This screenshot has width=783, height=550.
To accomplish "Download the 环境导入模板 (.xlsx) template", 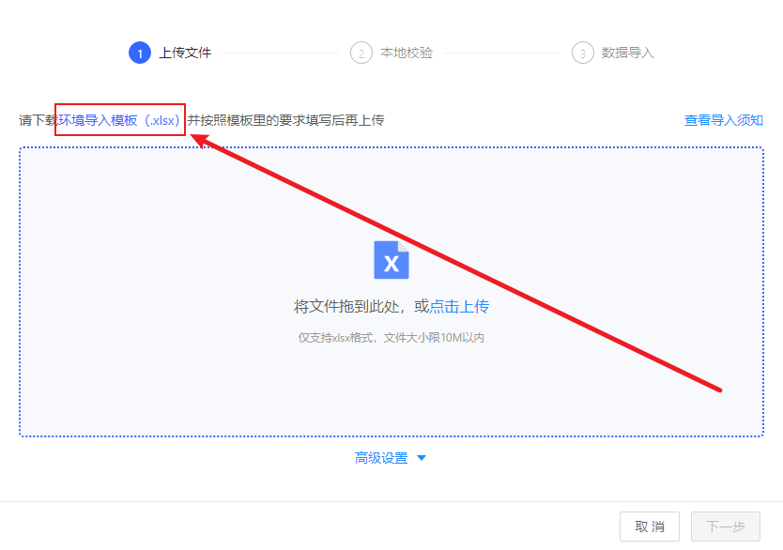I will pos(119,120).
